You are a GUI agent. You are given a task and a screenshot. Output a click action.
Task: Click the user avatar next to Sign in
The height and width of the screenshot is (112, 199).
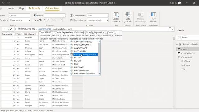pos(179,3)
